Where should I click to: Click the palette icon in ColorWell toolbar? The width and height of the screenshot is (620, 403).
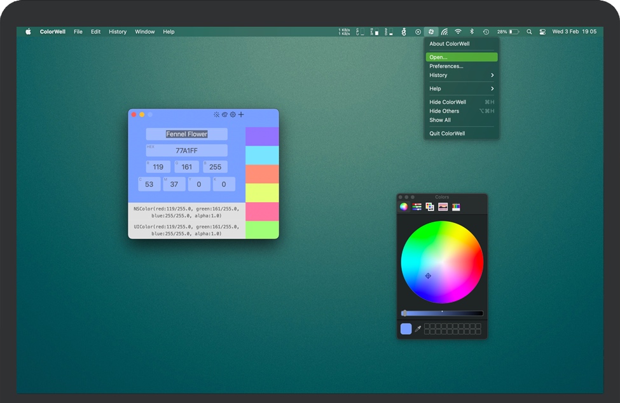pyautogui.click(x=224, y=114)
